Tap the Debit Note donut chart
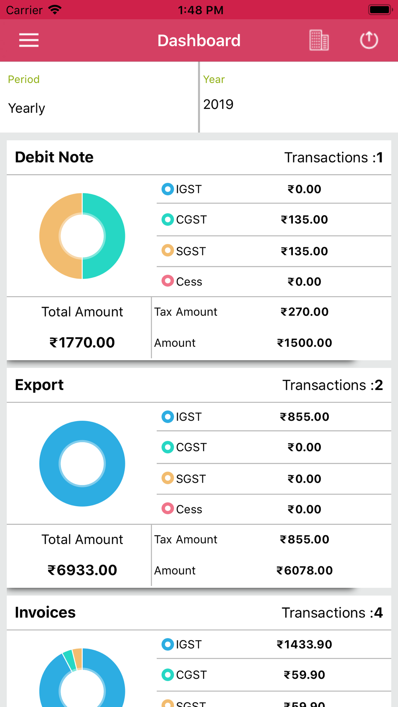This screenshot has height=707, width=398. coord(82,236)
